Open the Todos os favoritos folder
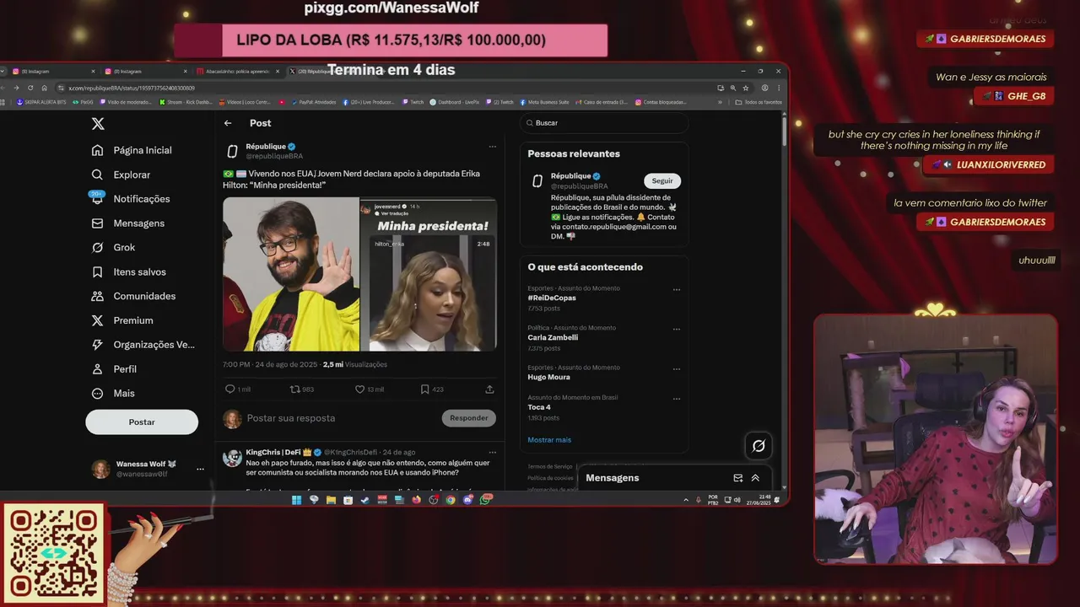The width and height of the screenshot is (1080, 607). (x=759, y=102)
